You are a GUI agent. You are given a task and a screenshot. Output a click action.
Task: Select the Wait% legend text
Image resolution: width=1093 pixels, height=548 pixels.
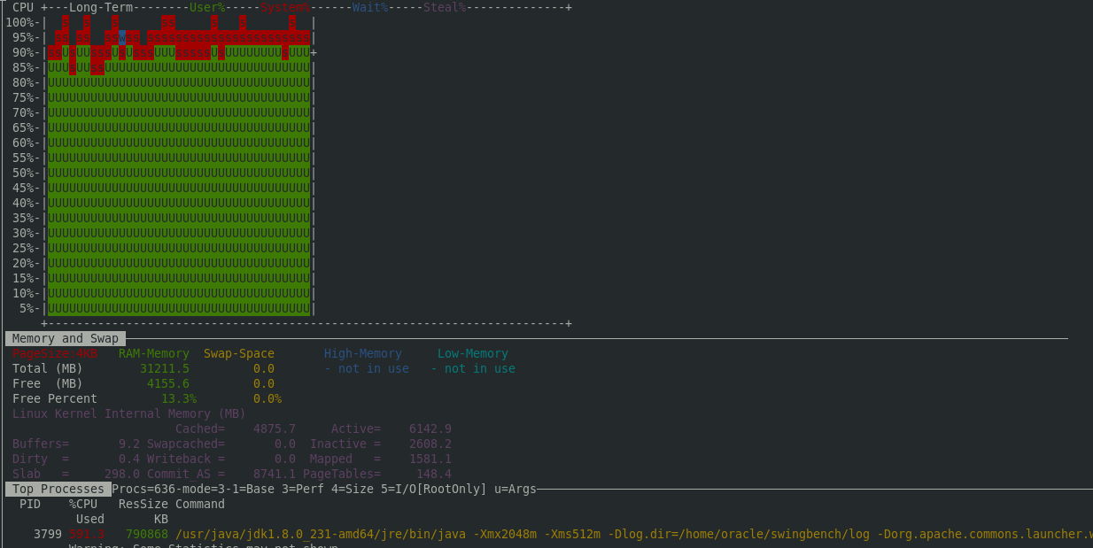click(369, 7)
